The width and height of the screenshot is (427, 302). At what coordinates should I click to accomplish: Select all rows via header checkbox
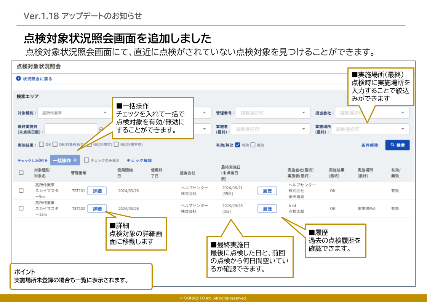(x=21, y=172)
